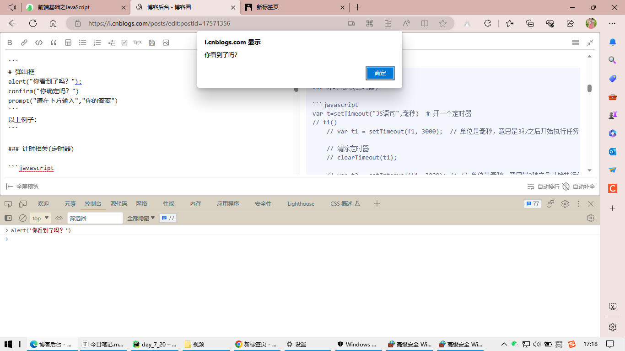The height and width of the screenshot is (351, 625).
Task: Collapse the editor from fullscreen mode
Action: [590, 43]
